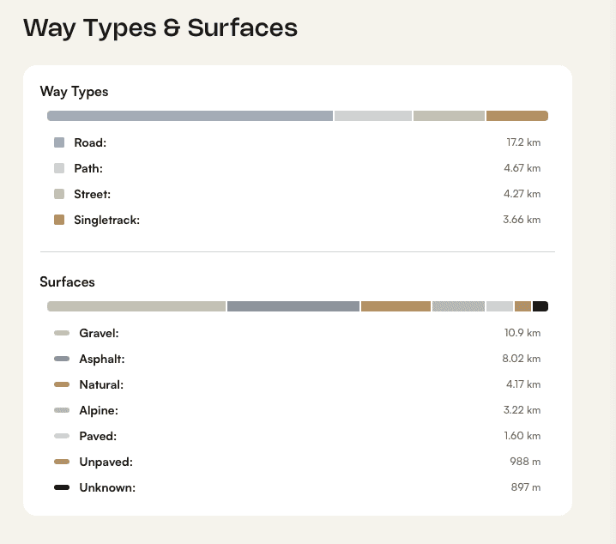This screenshot has width=616, height=544.
Task: Click the Road color swatch in legend
Action: point(59,142)
